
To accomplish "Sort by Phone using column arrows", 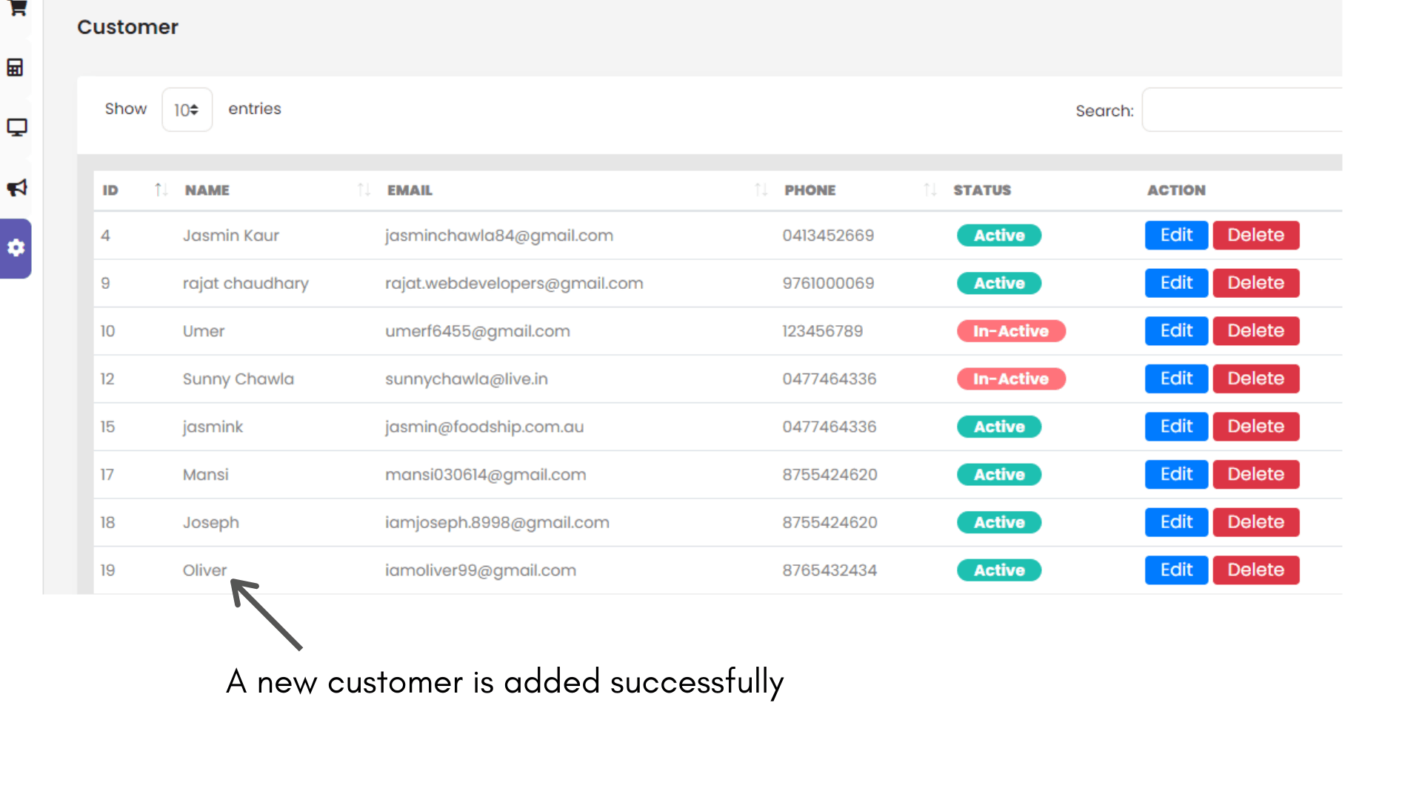I will tap(930, 190).
